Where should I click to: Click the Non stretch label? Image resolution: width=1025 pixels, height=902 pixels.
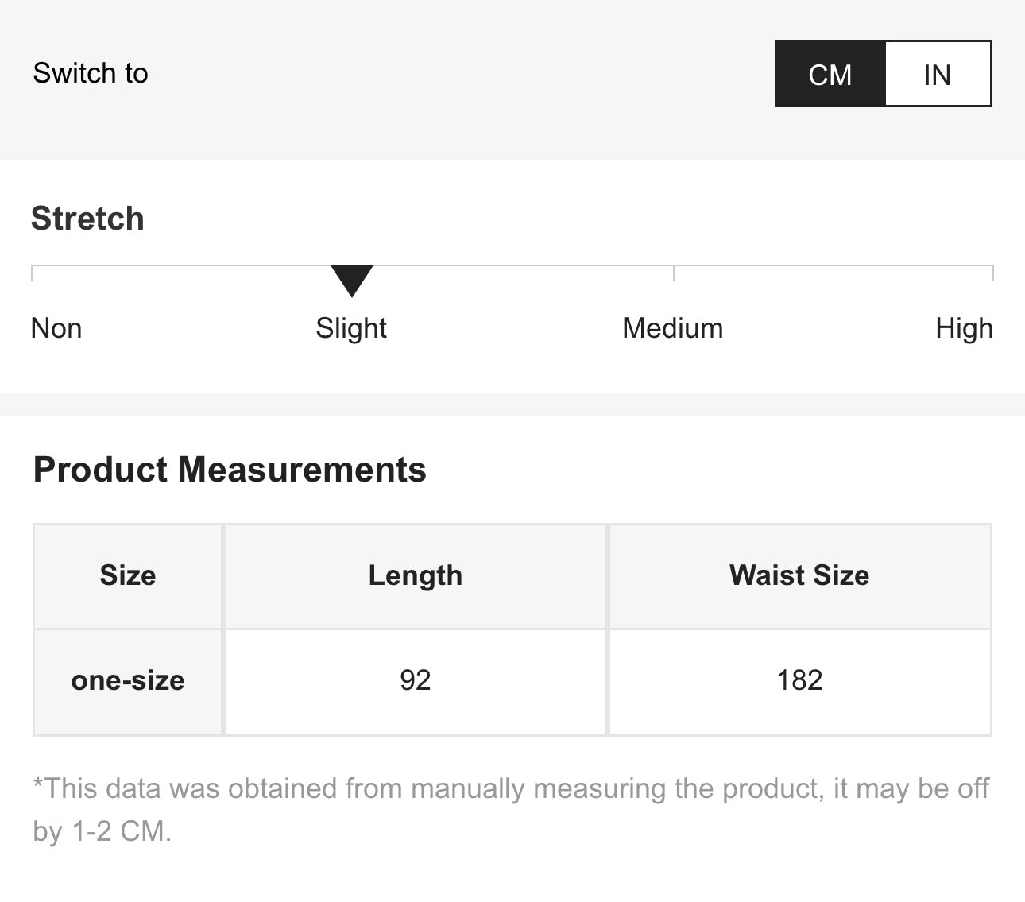tap(56, 328)
